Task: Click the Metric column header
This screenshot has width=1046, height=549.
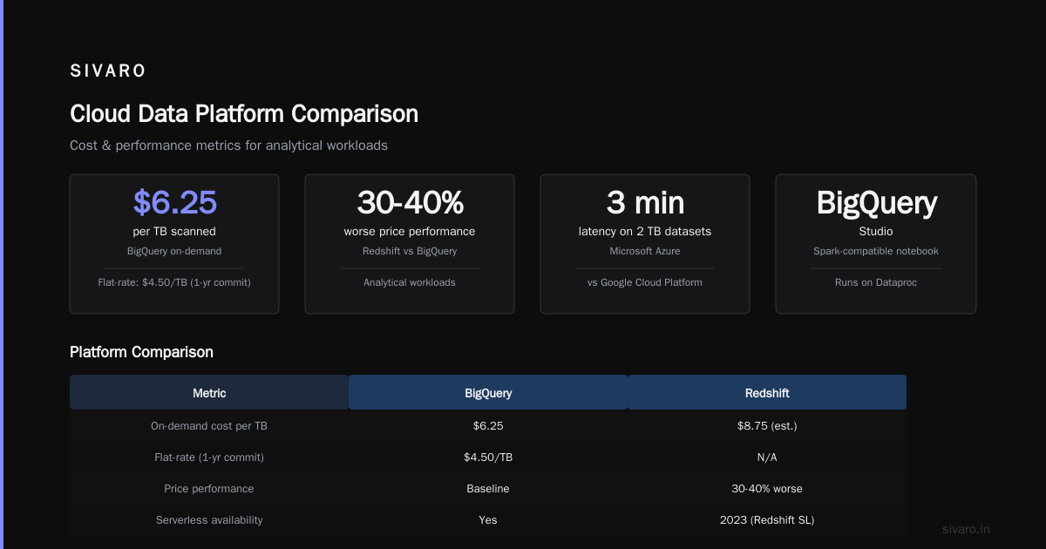Action: tap(209, 392)
